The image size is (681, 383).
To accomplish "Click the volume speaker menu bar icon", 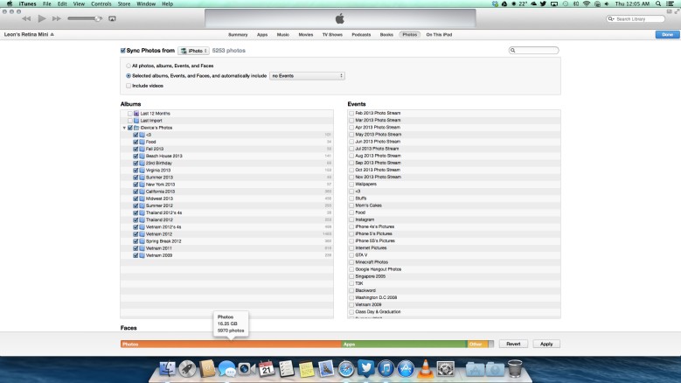I will coord(607,3).
